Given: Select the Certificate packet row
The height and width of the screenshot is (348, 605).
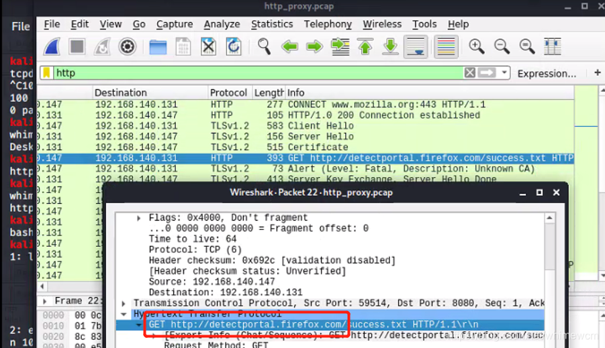Looking at the screenshot, I should click(306, 148).
